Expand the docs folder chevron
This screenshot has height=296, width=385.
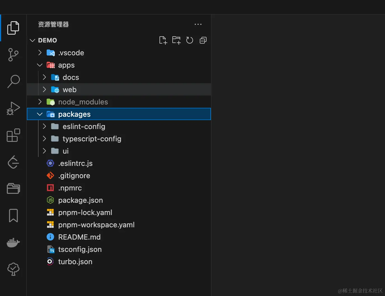pyautogui.click(x=44, y=77)
